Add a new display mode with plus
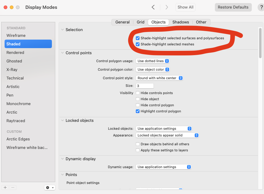The height and width of the screenshot is (194, 264). coord(5,188)
